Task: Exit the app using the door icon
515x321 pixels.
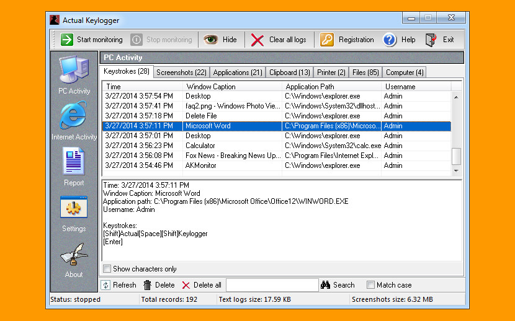Action: [x=431, y=40]
